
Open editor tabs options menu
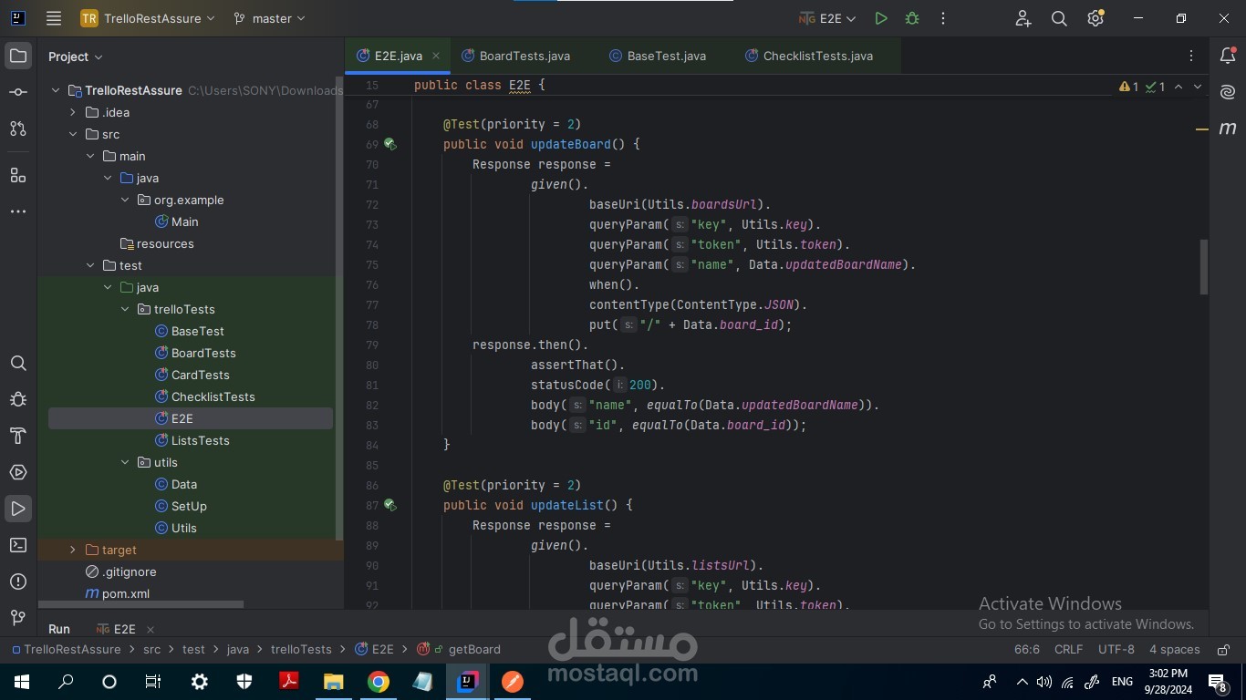1191,56
